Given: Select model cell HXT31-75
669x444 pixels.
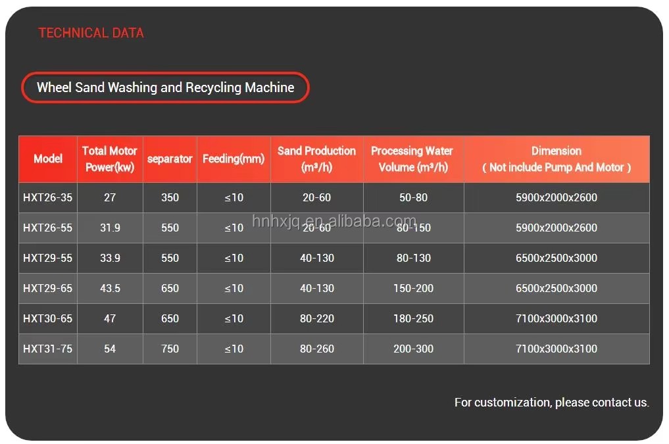Looking at the screenshot, I should click(48, 349).
